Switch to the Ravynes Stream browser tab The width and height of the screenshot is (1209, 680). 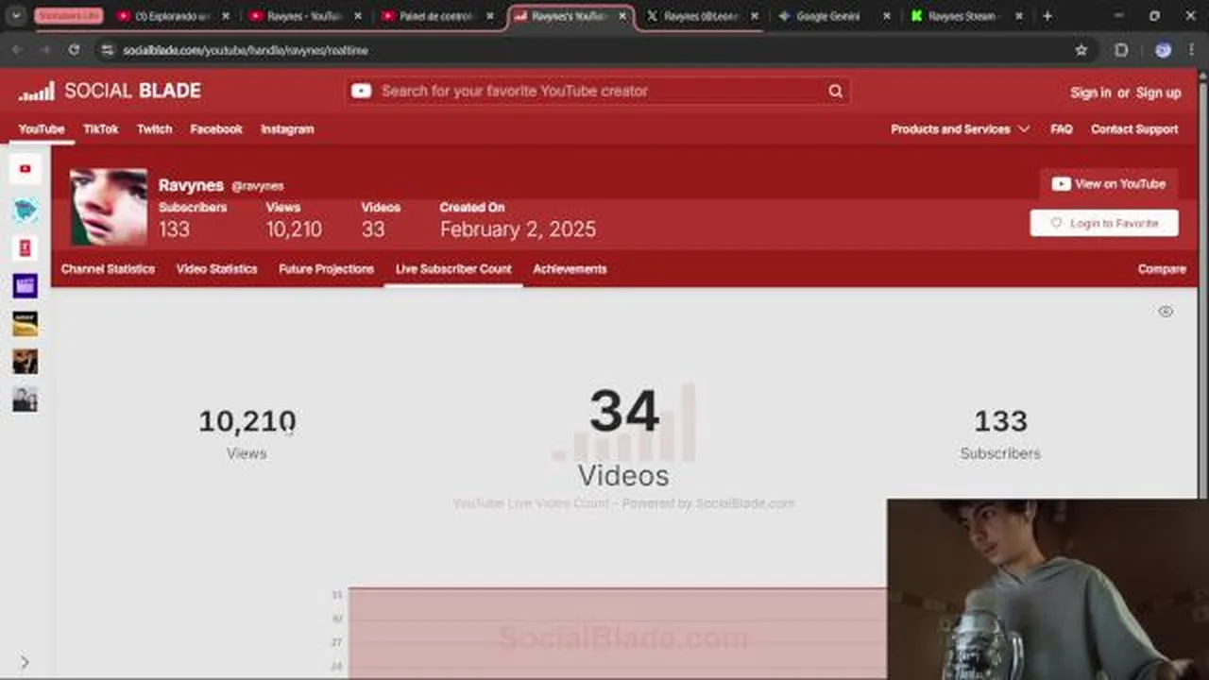click(x=966, y=16)
